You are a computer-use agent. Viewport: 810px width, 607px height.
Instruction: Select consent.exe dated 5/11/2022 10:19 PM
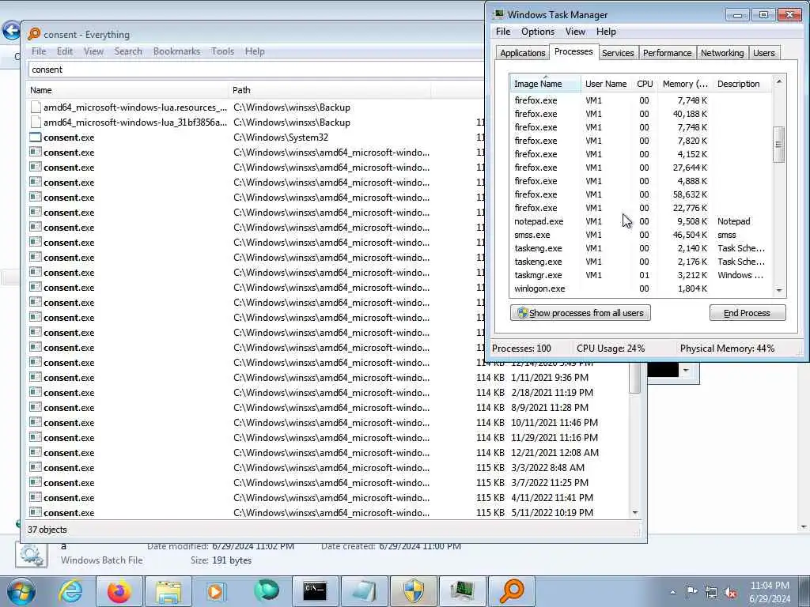(x=328, y=512)
